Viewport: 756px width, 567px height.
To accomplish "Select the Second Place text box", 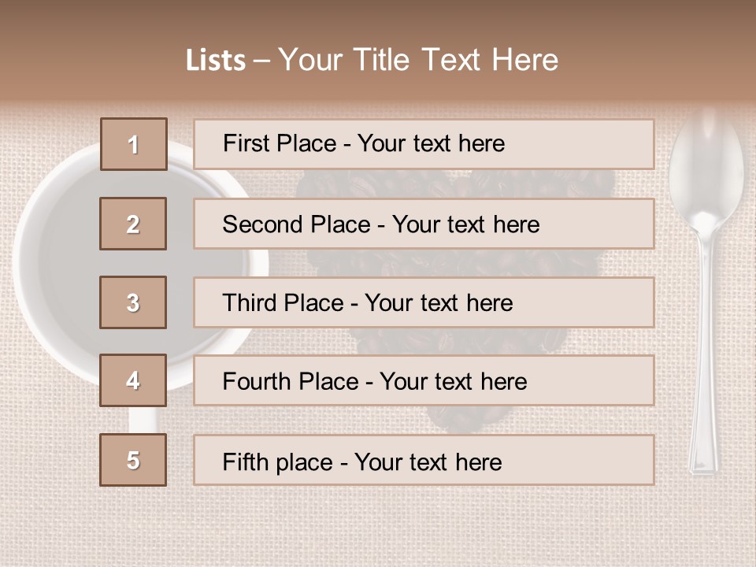I will pos(424,224).
